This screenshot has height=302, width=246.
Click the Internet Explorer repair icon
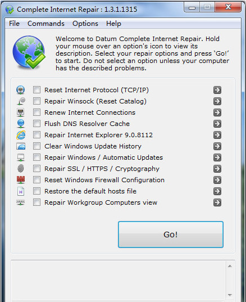pyautogui.click(x=21, y=135)
